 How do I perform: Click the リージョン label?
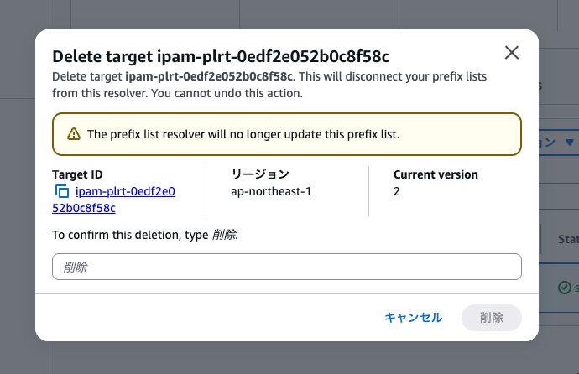[260, 174]
